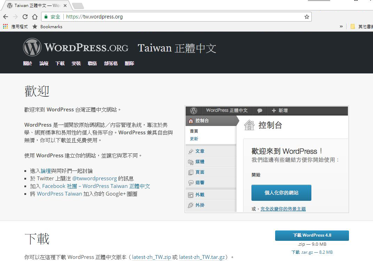Open the 部落格 menu item
Image resolution: width=373 pixels, height=261 pixels.
tap(111, 63)
